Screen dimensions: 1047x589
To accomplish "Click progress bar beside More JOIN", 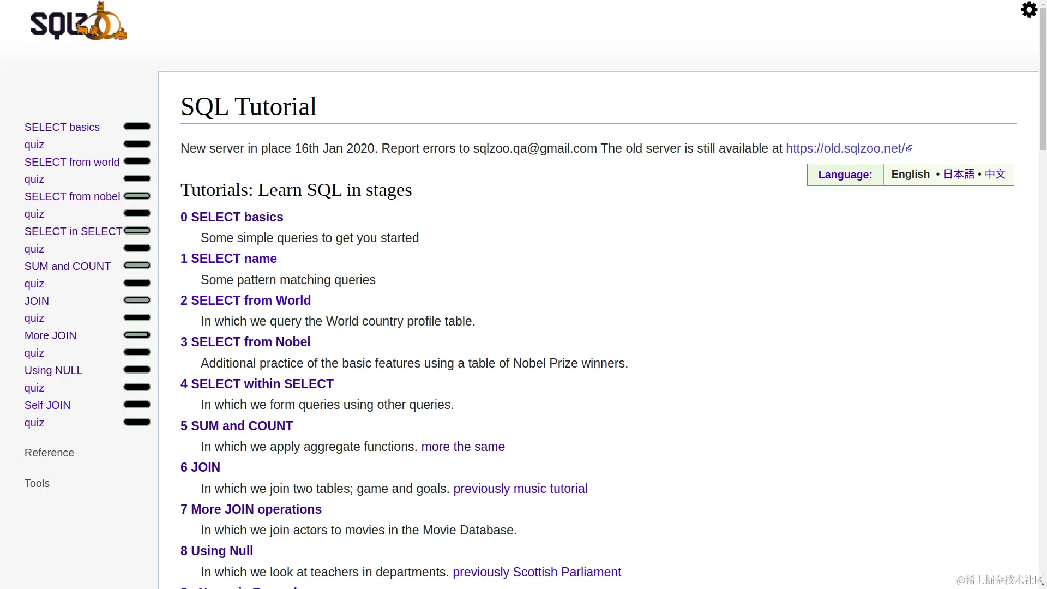I will 137,335.
